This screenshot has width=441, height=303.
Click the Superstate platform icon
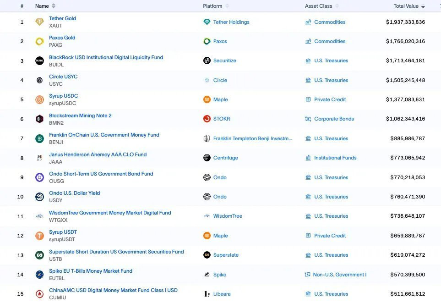coord(207,255)
